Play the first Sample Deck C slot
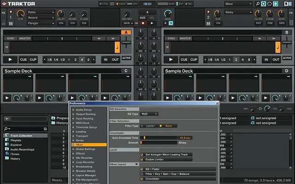Screen dimensions: 295x184 pos(7,98)
